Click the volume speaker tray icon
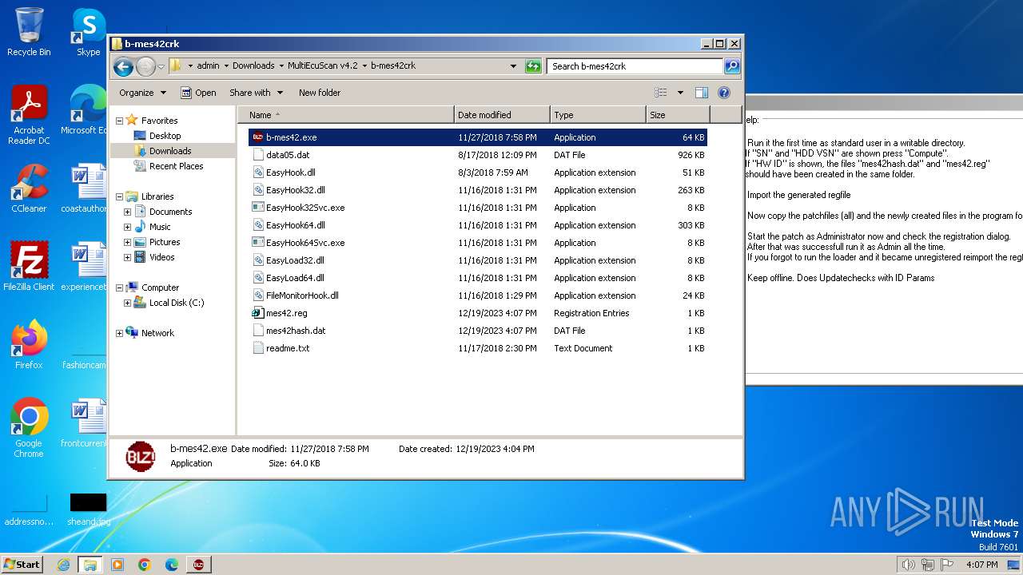The height and width of the screenshot is (575, 1023). [x=908, y=565]
